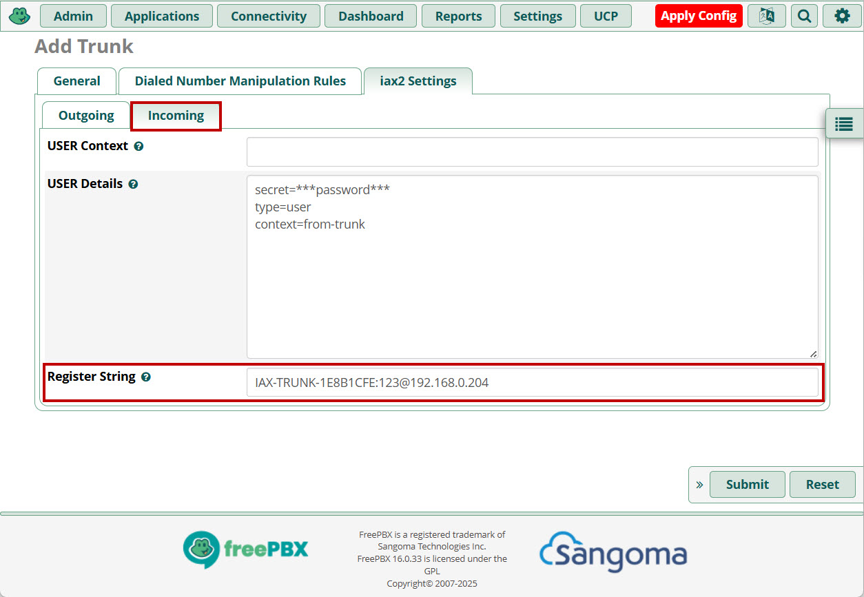Expand the action bar double-arrow
The height and width of the screenshot is (597, 864).
[699, 485]
